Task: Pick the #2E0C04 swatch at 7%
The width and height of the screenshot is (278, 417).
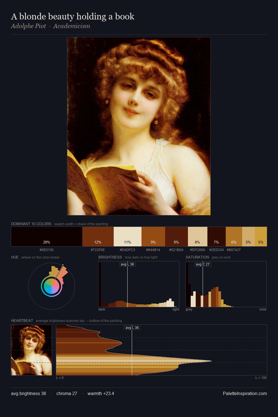Action: 217,237
